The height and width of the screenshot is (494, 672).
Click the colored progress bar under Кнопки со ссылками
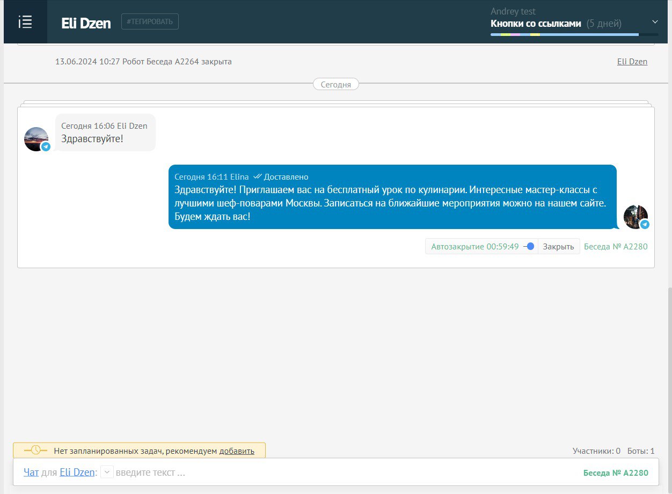pos(574,35)
